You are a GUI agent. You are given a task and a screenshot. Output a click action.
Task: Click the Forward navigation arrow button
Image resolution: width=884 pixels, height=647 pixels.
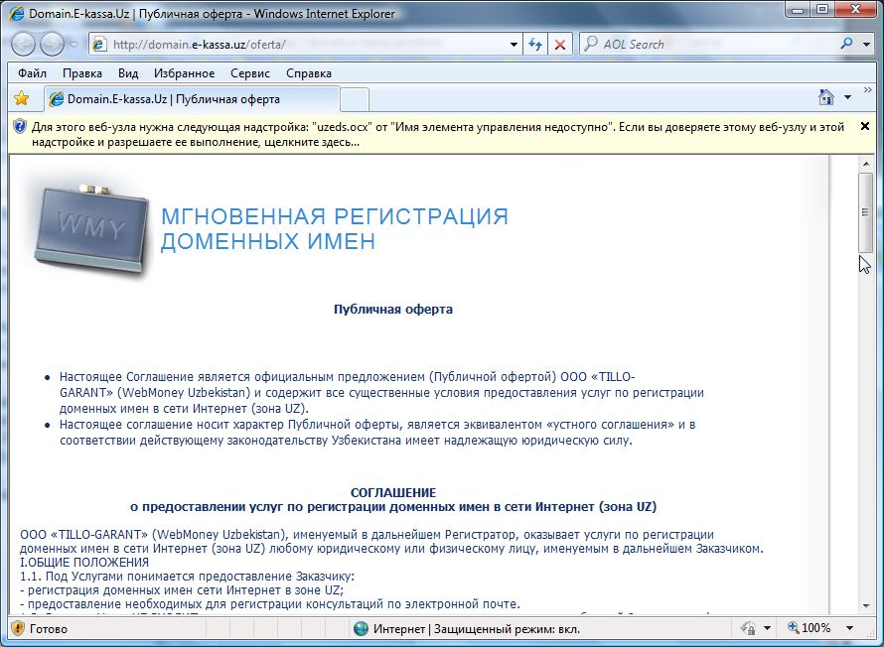[53, 44]
